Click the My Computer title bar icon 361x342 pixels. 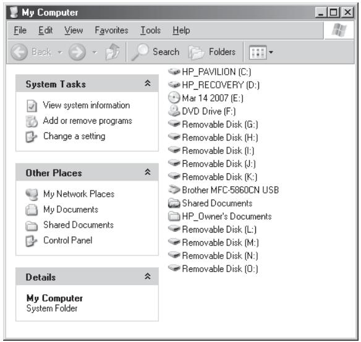pos(14,12)
